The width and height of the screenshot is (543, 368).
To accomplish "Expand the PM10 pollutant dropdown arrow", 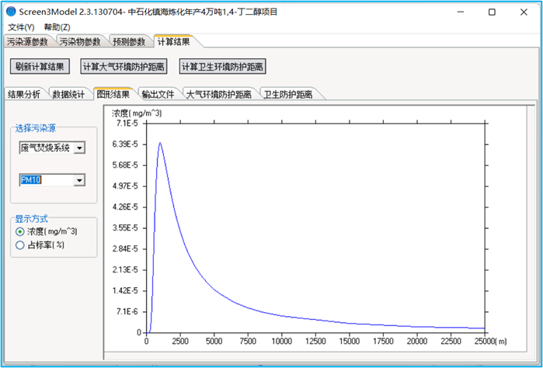I will click(x=79, y=180).
